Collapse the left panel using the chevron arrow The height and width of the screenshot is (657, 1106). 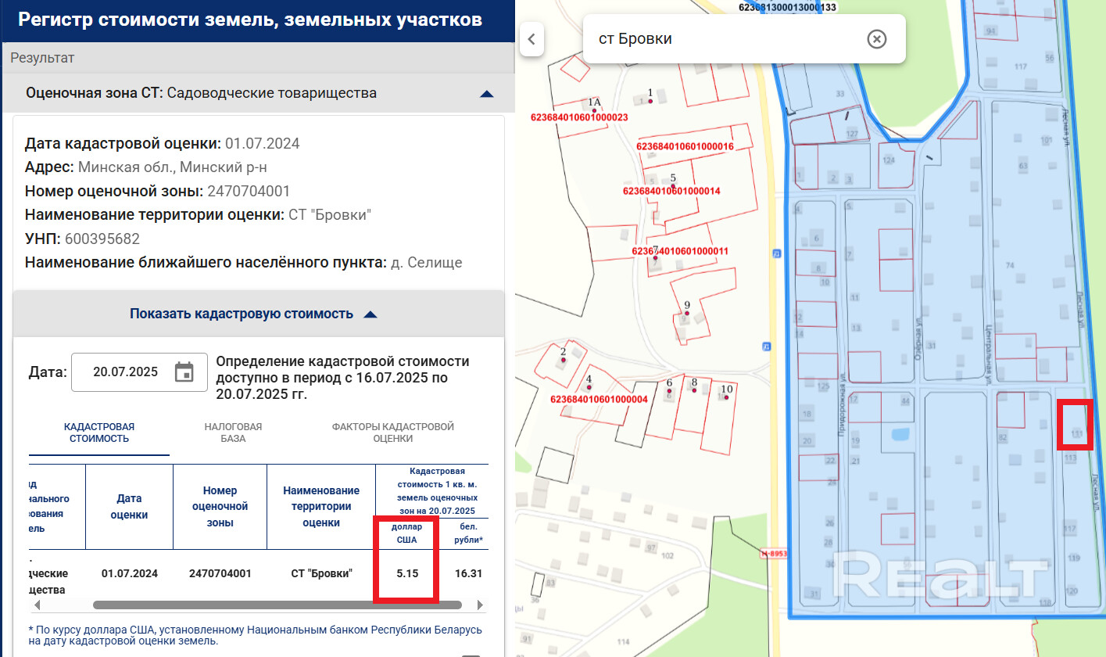532,39
